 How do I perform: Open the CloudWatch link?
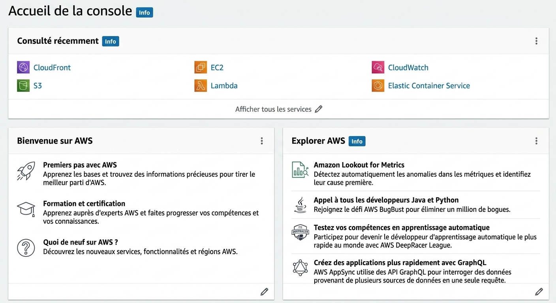pyautogui.click(x=408, y=67)
